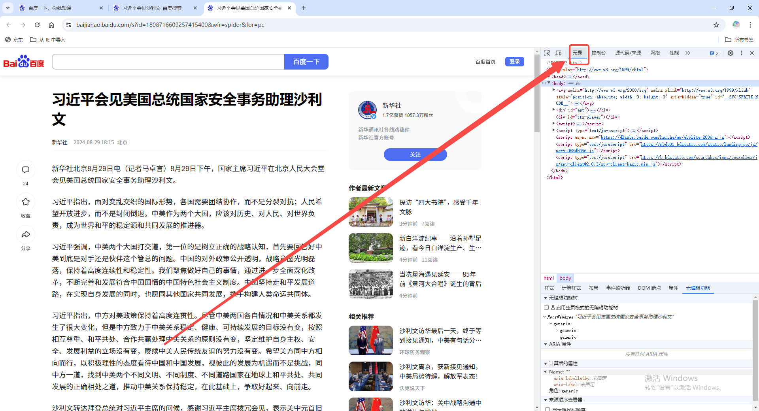Viewport: 759px width, 411px height.
Task: Open DevTools settings gear
Action: [x=731, y=53]
